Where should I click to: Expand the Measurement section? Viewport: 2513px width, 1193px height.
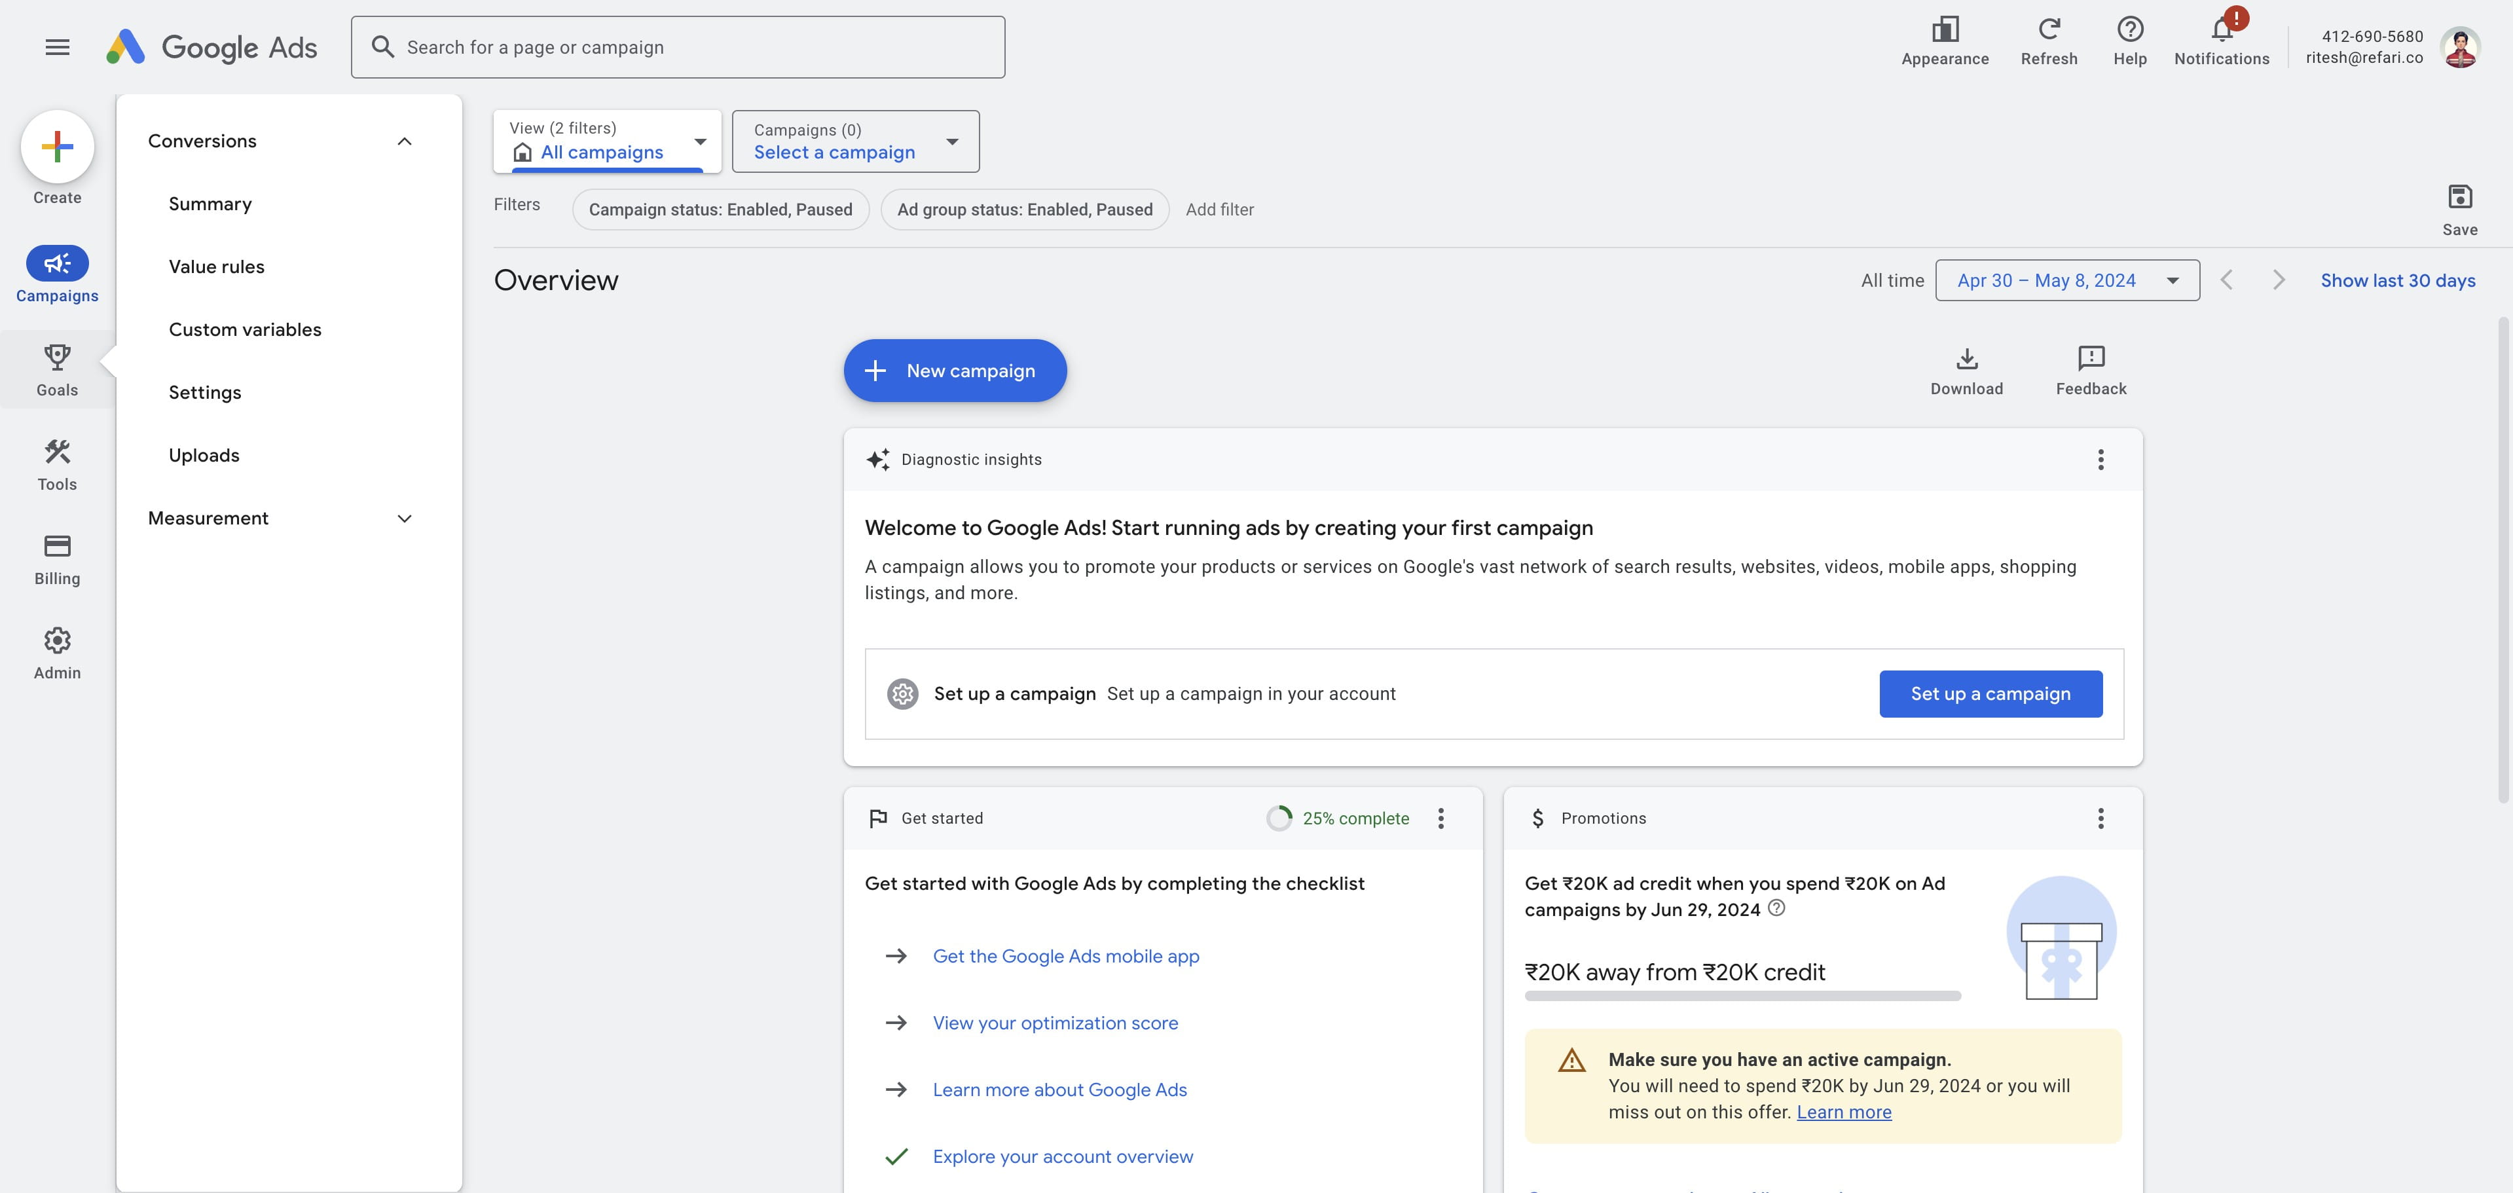tap(404, 519)
